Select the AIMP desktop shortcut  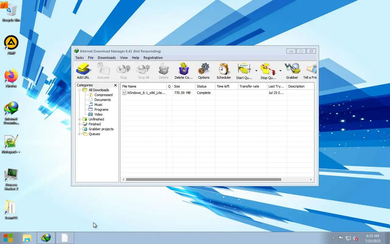pos(11,45)
